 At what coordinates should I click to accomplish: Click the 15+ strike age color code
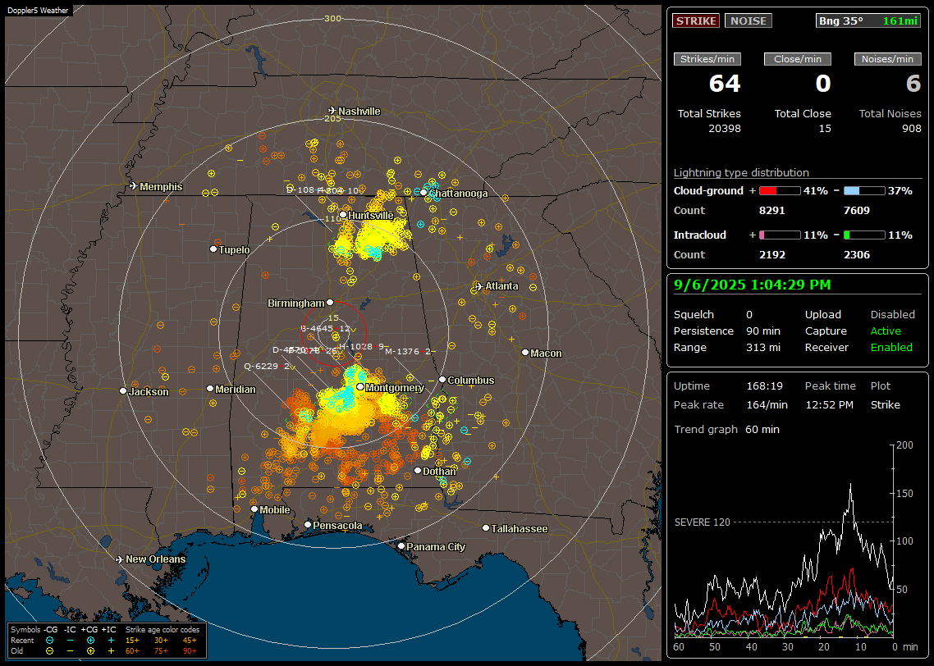[x=132, y=641]
